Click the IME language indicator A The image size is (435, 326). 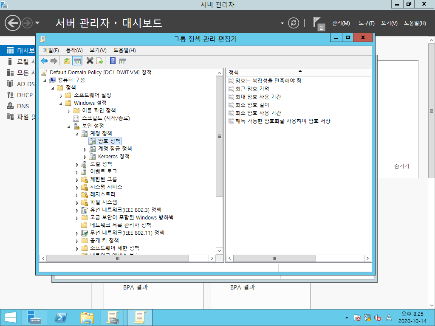click(x=389, y=318)
